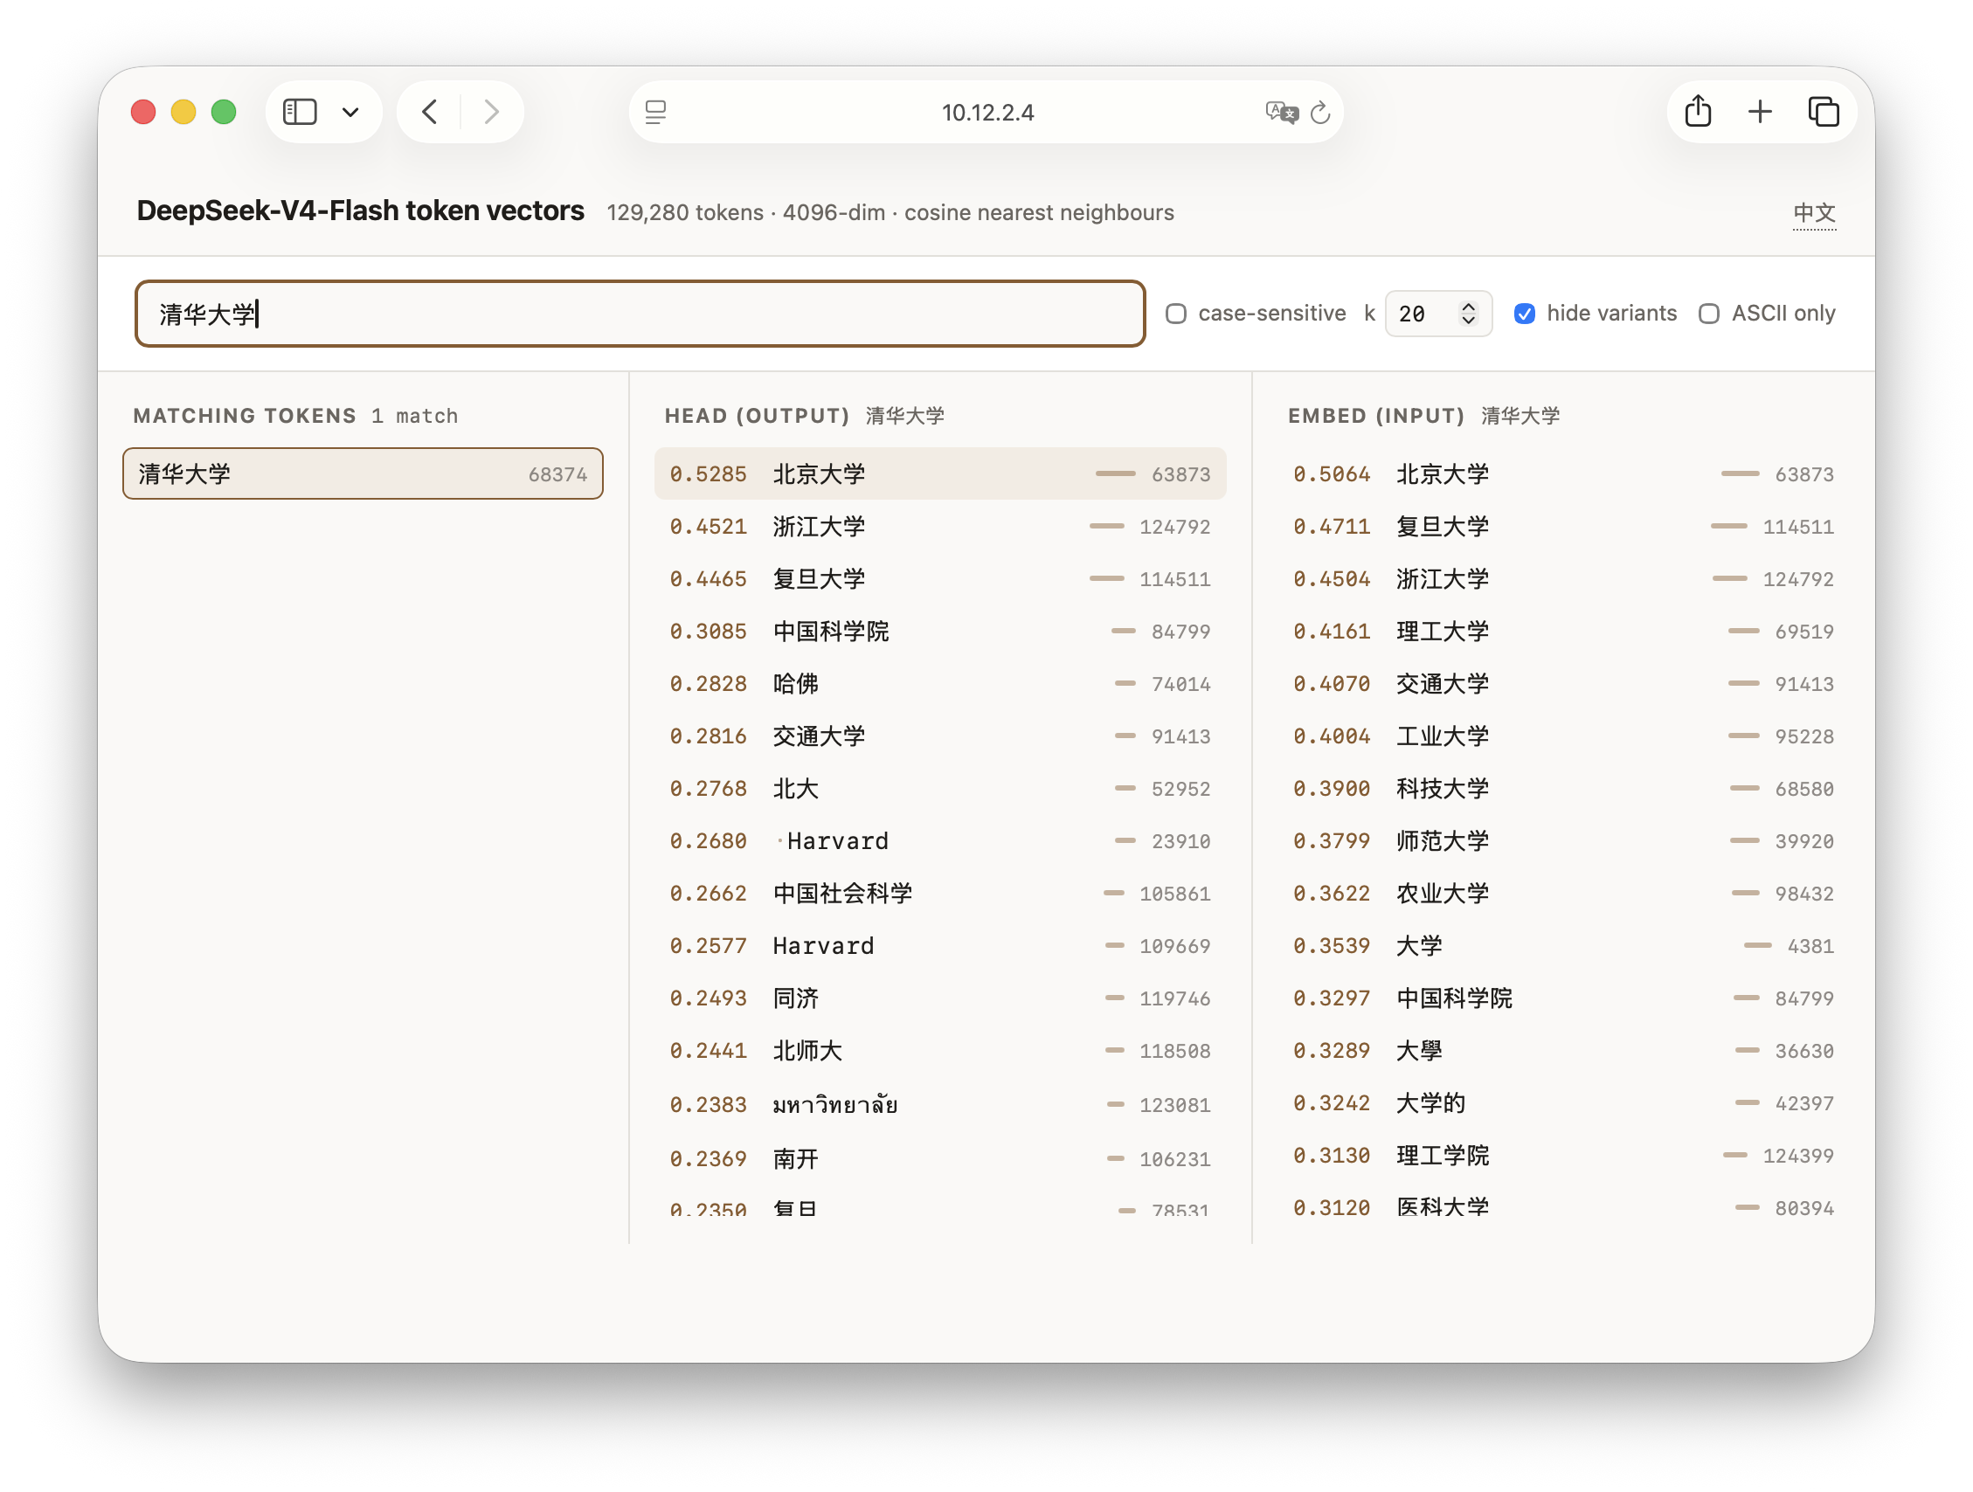Toggle the Safari sidebar button
Viewport: 1973px width, 1492px height.
(300, 113)
